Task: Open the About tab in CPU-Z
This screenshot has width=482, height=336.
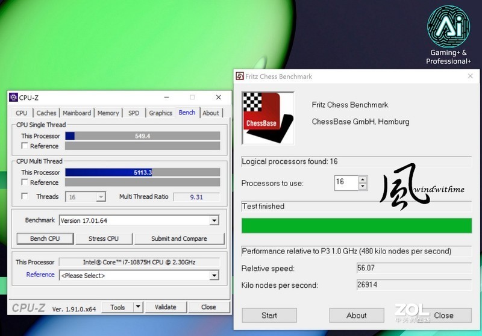Action: pyautogui.click(x=211, y=113)
